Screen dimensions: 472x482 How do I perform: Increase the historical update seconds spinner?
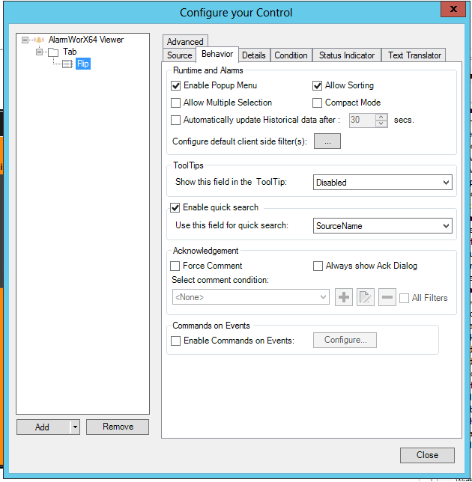(381, 117)
